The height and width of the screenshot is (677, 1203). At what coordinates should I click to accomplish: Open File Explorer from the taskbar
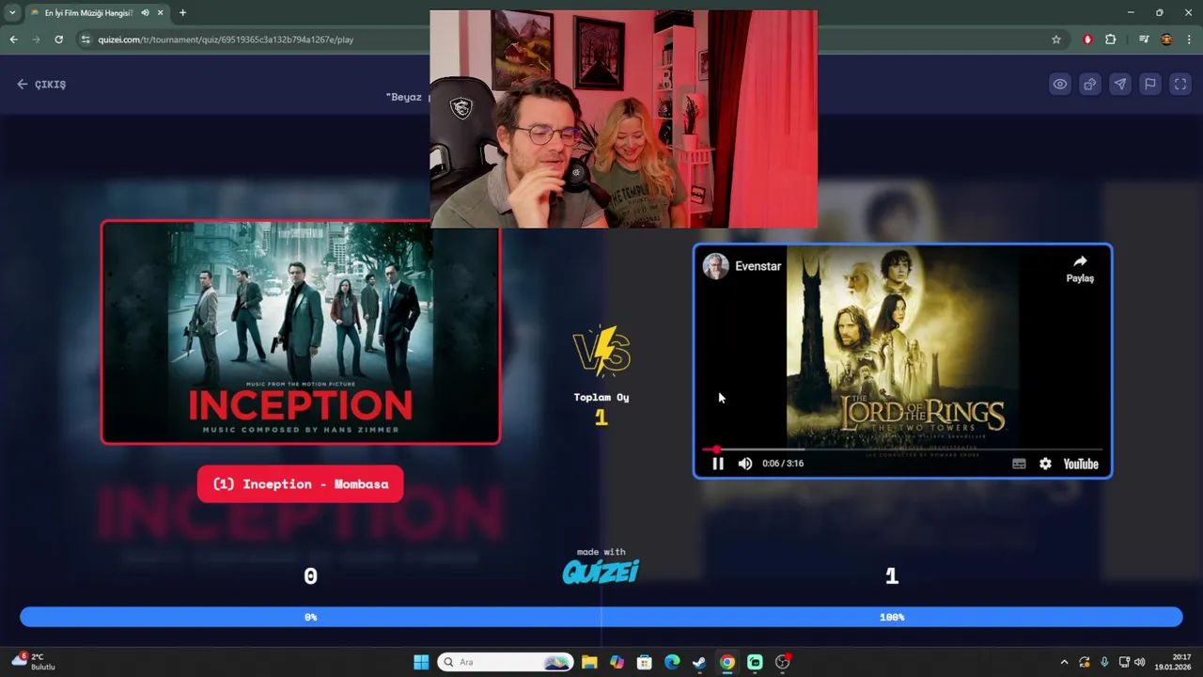pyautogui.click(x=589, y=662)
